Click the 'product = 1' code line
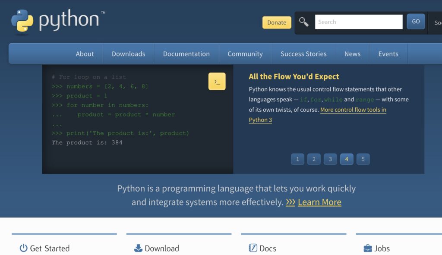 [x=79, y=96]
